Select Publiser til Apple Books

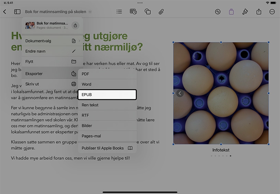pyautogui.click(x=107, y=148)
